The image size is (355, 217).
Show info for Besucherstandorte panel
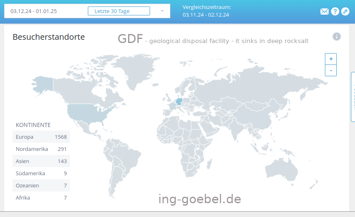pyautogui.click(x=337, y=37)
